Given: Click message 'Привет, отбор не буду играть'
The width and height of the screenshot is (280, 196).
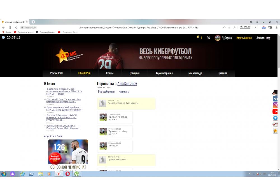Looking at the screenshot, I should pyautogui.click(x=126, y=103).
